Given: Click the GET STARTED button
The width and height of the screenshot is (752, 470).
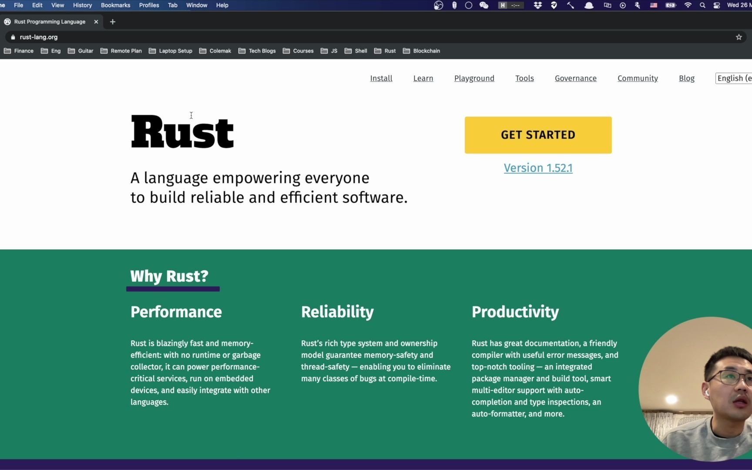Looking at the screenshot, I should click(538, 135).
